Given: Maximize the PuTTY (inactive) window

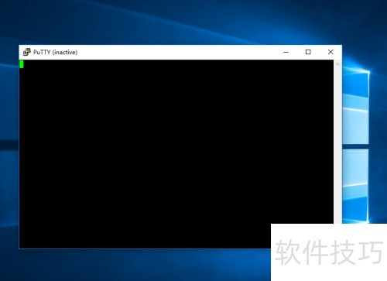Looking at the screenshot, I should (x=308, y=52).
